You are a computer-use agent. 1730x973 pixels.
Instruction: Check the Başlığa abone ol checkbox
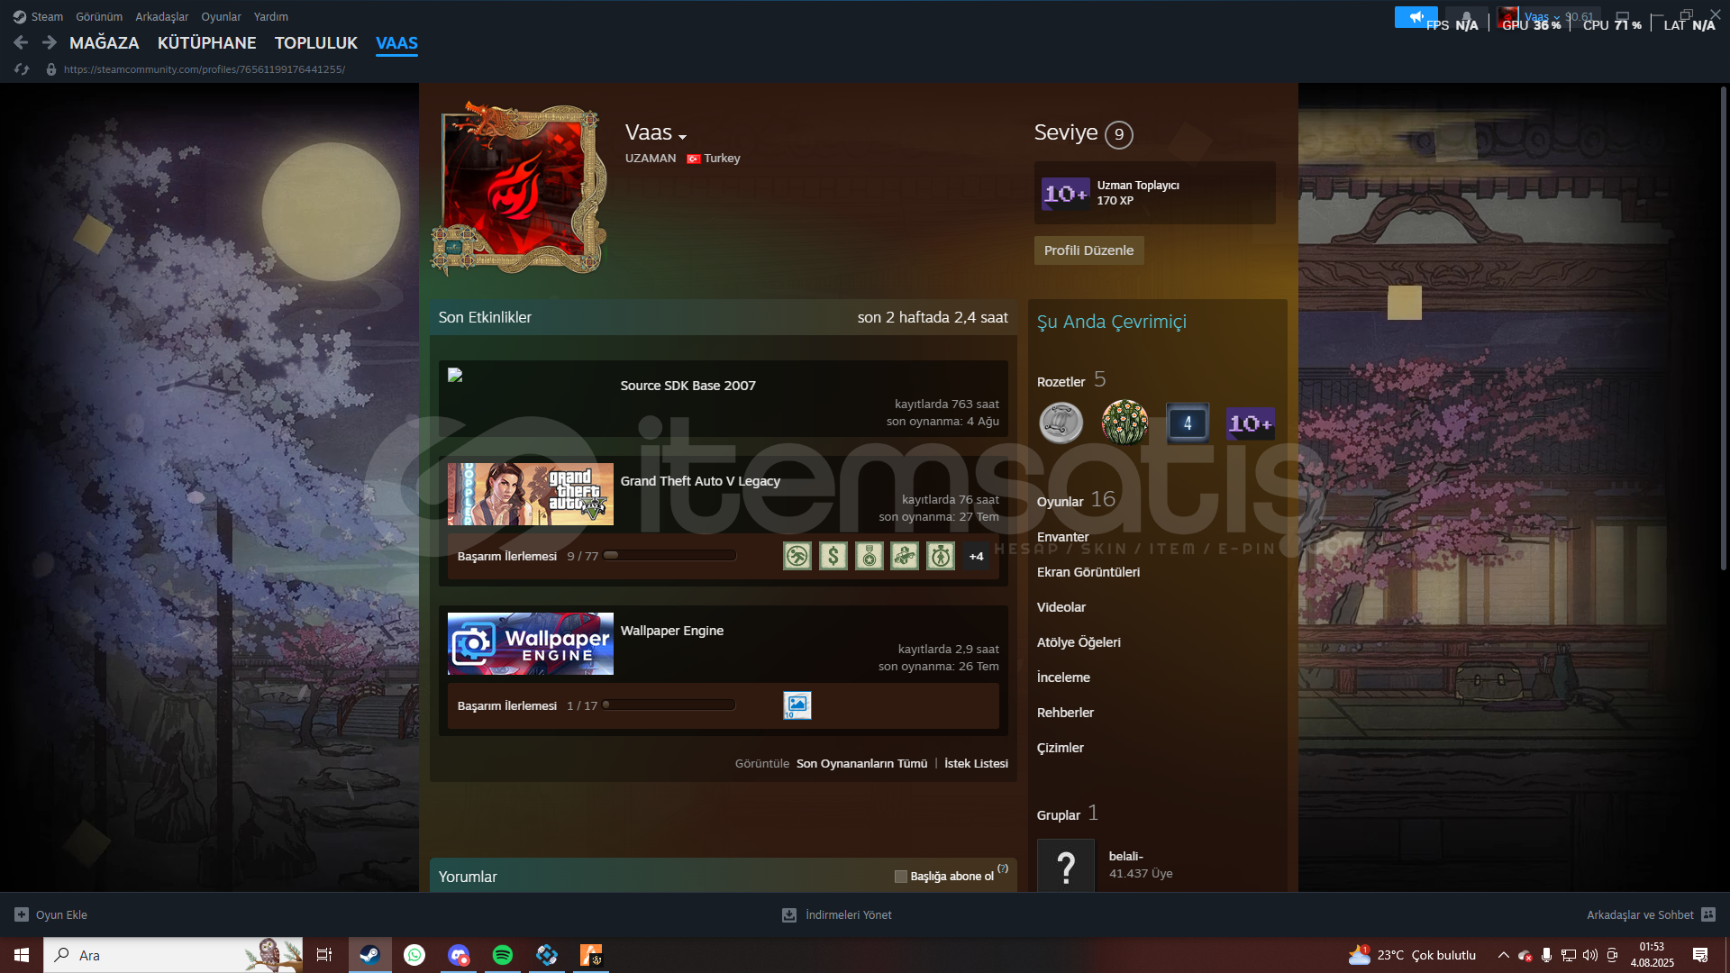coord(900,877)
